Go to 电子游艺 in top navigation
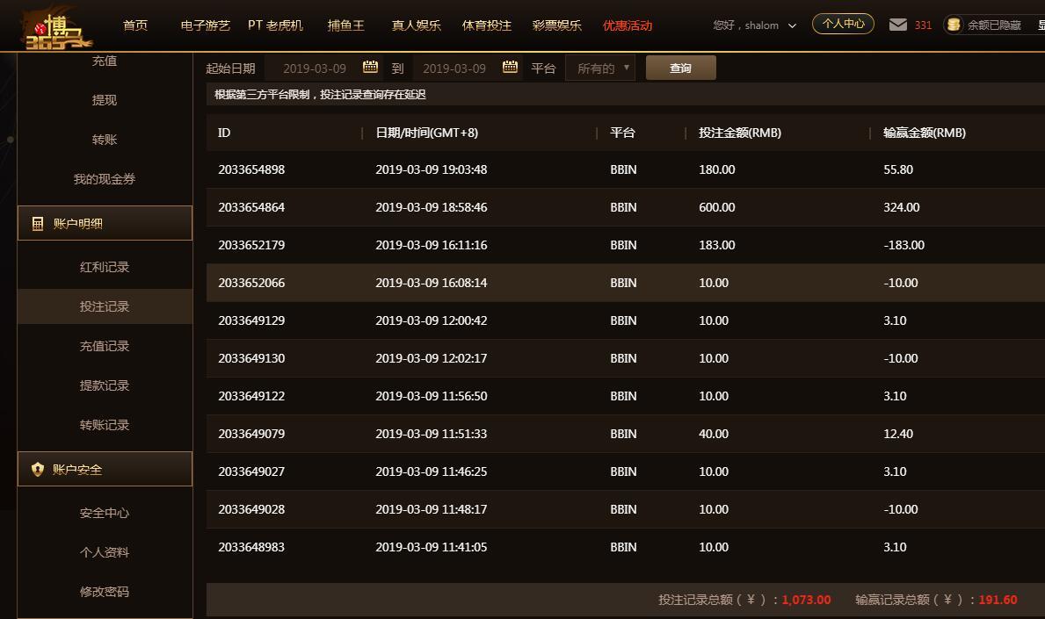 (205, 25)
